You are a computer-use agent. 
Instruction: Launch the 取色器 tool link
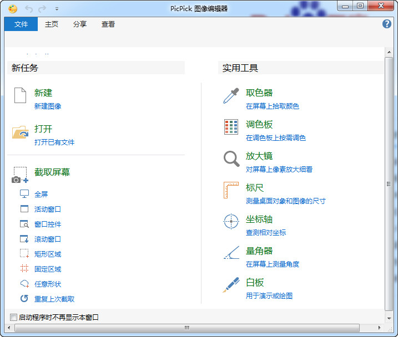point(259,93)
